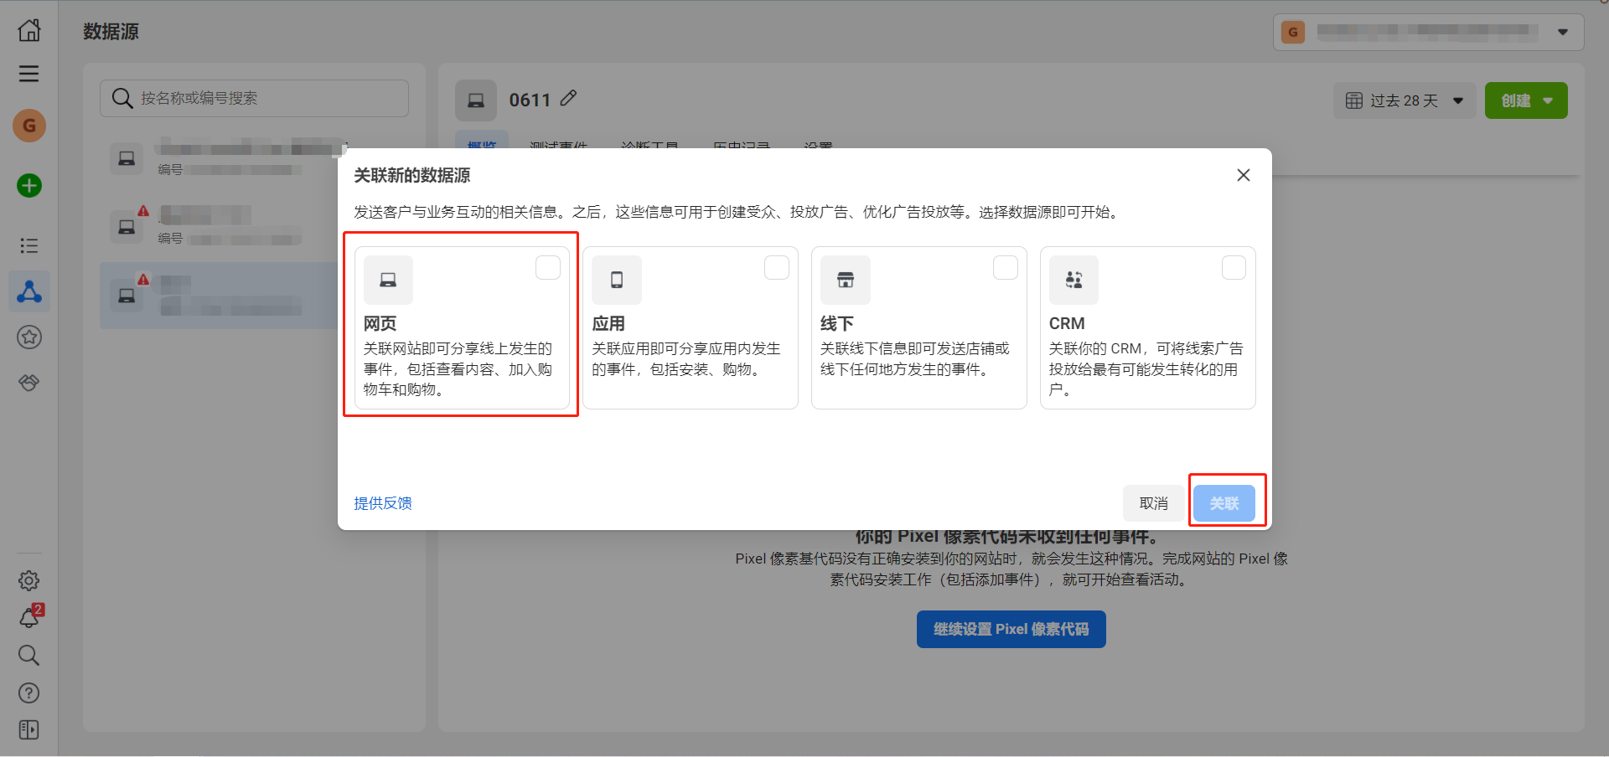Check the 应用 data source checkbox
The image size is (1609, 757).
pos(777,268)
